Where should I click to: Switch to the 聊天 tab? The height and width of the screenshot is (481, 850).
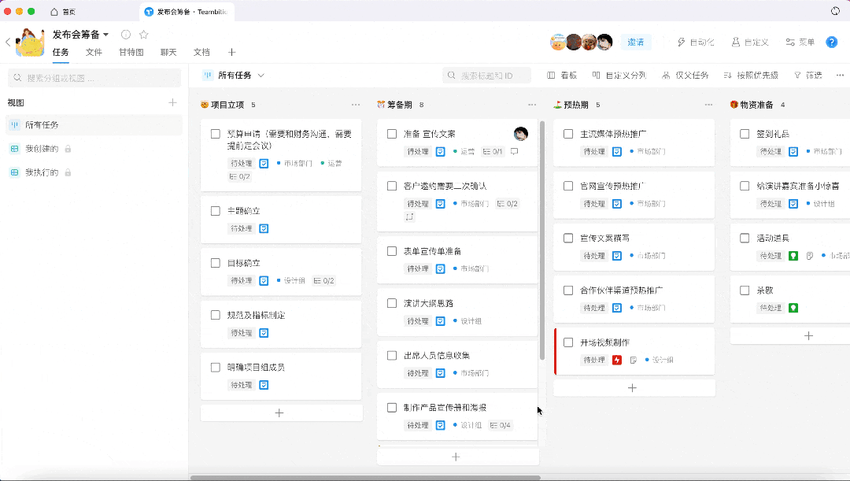(168, 52)
